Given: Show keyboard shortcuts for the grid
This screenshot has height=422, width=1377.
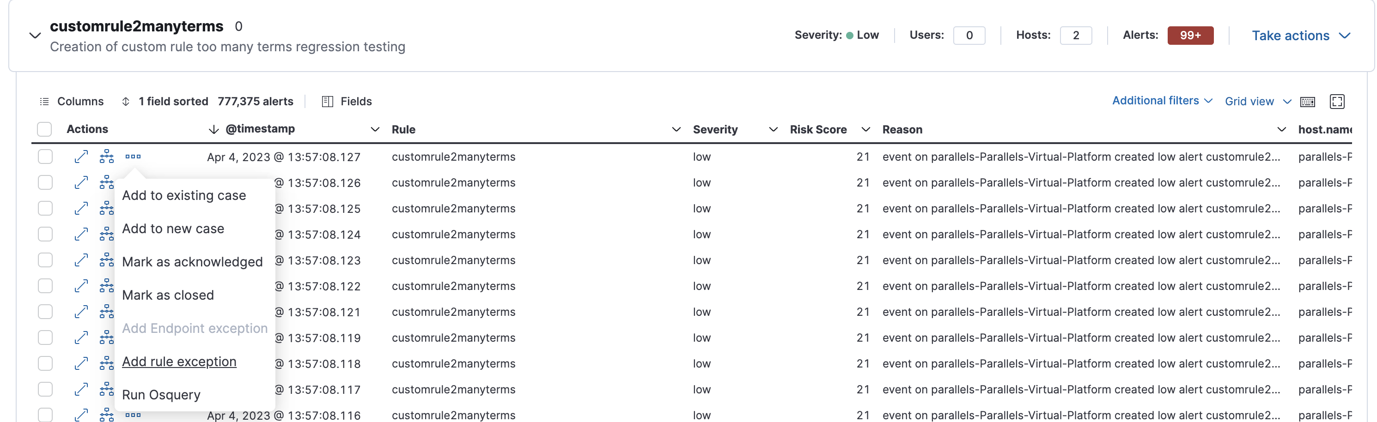Looking at the screenshot, I should 1308,102.
